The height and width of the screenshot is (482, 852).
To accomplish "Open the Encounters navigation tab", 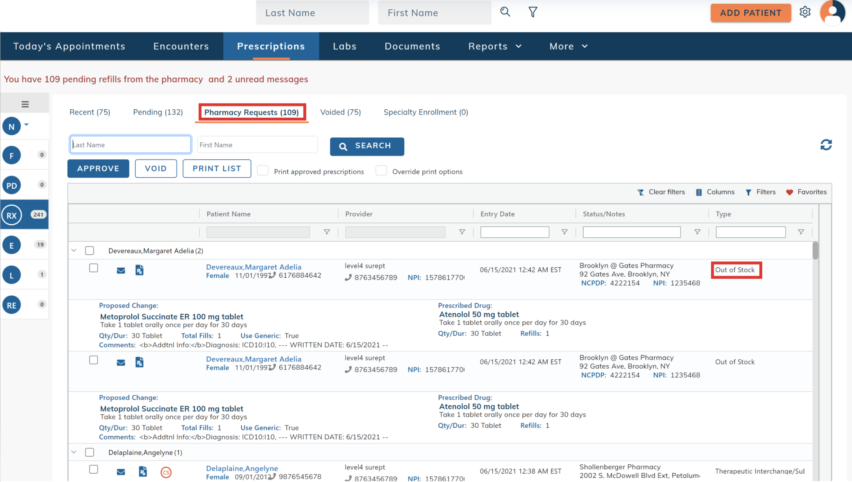I will [181, 46].
